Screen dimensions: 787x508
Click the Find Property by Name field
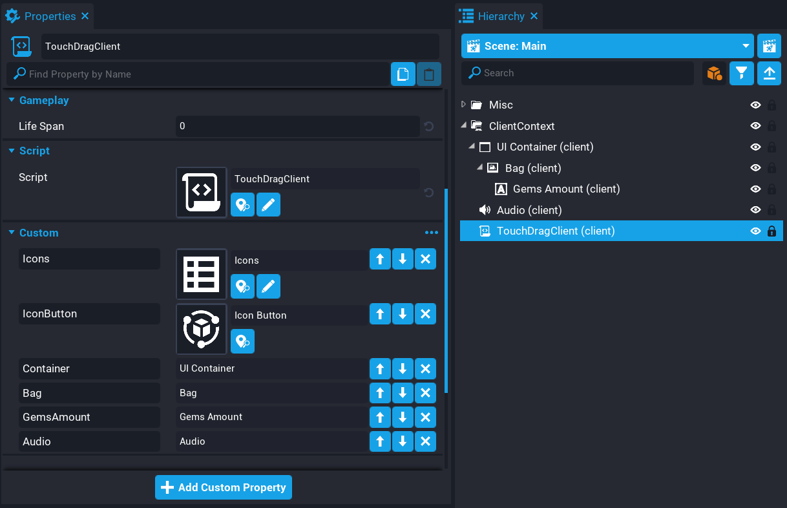click(x=200, y=74)
